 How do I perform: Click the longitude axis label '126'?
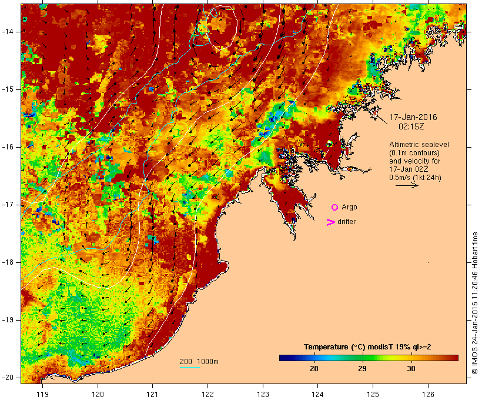pyautogui.click(x=428, y=394)
